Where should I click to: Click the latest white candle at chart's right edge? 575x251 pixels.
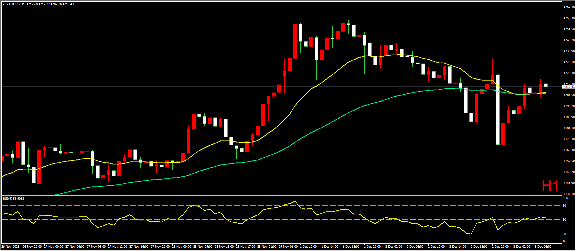tap(546, 85)
